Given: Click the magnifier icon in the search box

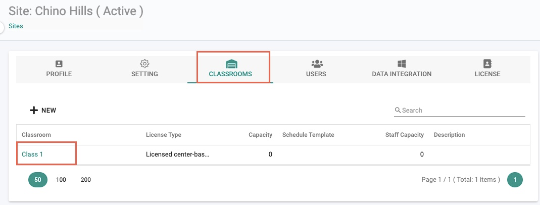Looking at the screenshot, I should [398, 110].
